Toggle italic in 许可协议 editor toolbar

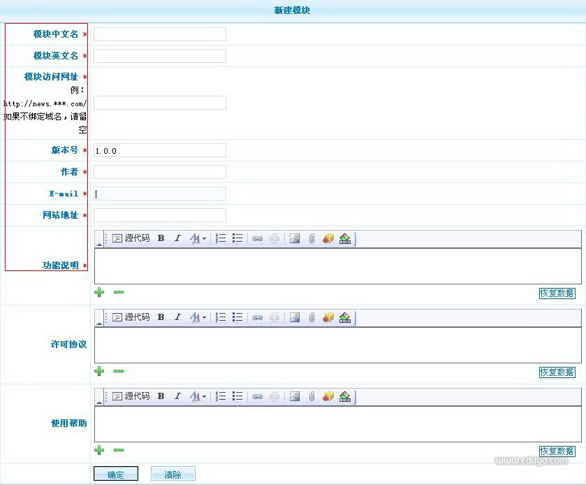pyautogui.click(x=177, y=318)
